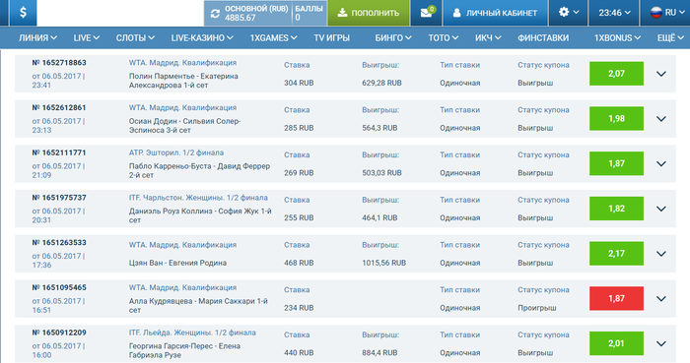Go to TV ИГРЫ section
The height and width of the screenshot is (363, 690).
pos(332,38)
